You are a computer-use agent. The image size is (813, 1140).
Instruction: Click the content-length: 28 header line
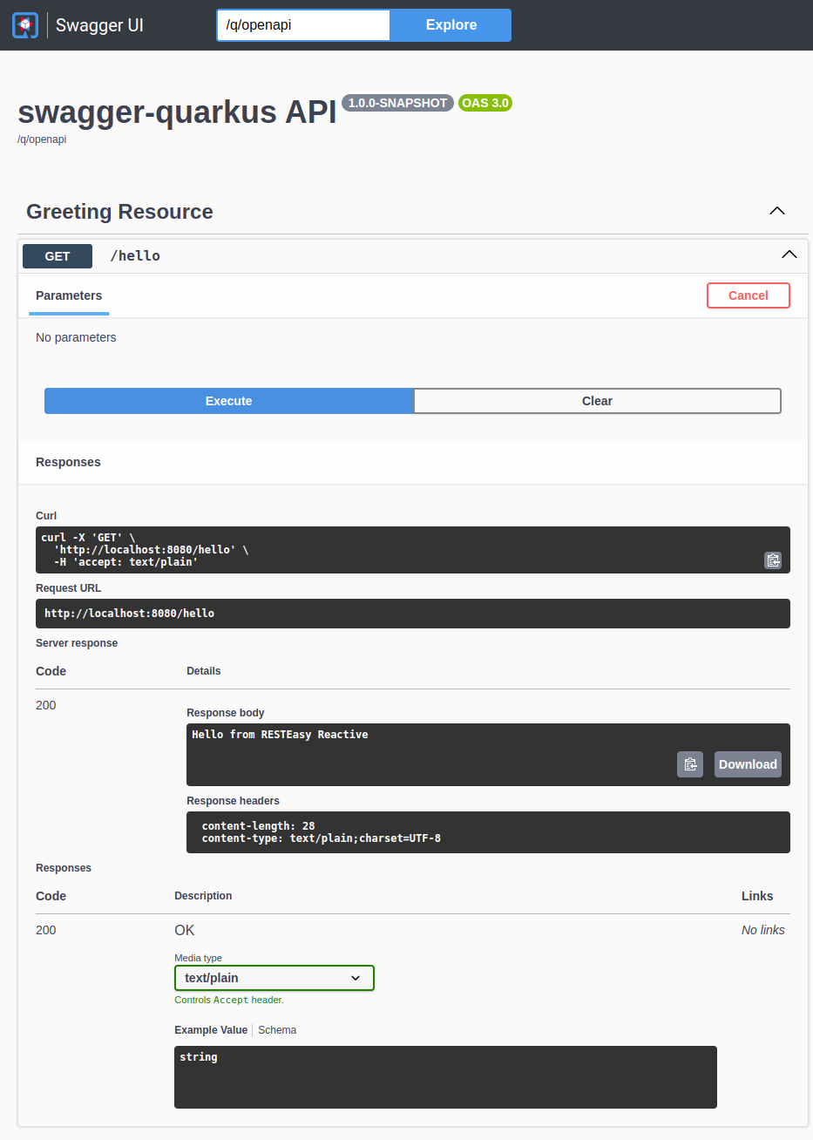pyautogui.click(x=258, y=826)
